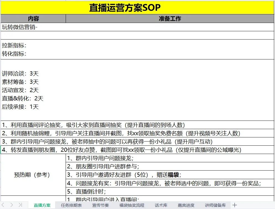
Task: Open the 嘉宾进度 sheet tab
Action: click(186, 205)
